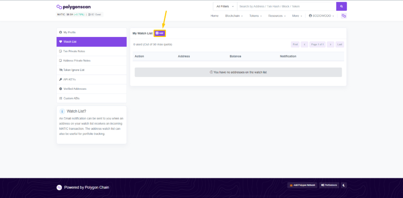The image size is (403, 198).
Task: Click the Powered by Polygon Chain logo
Action: pos(59,187)
